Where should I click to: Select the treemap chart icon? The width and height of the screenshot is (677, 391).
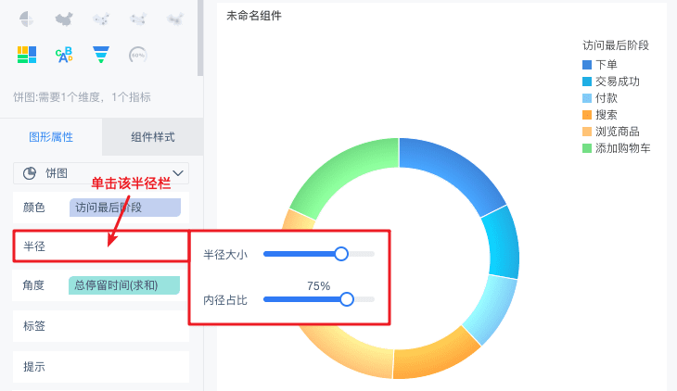click(27, 55)
